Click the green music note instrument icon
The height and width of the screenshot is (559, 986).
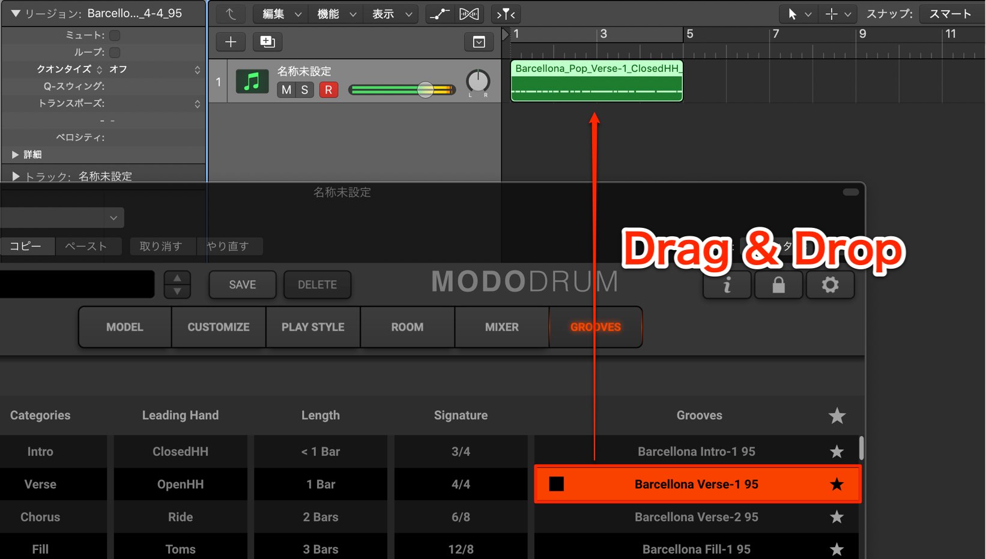pos(252,82)
